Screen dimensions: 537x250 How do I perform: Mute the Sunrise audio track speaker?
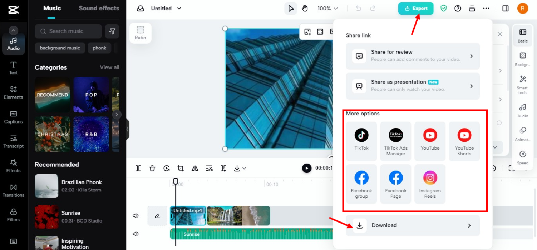coord(136,234)
